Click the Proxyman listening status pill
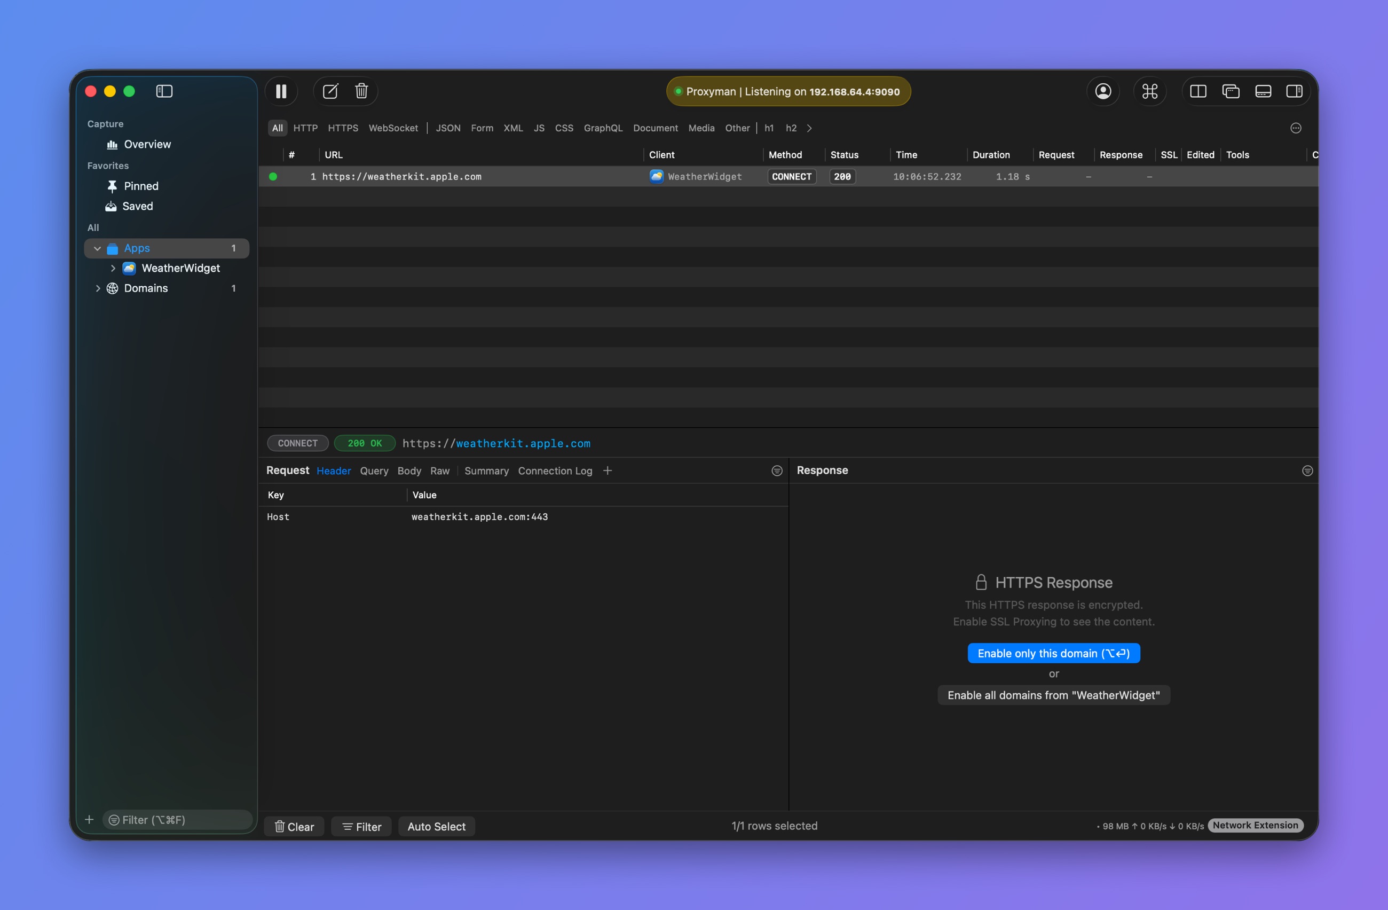This screenshot has height=910, width=1388. click(788, 91)
